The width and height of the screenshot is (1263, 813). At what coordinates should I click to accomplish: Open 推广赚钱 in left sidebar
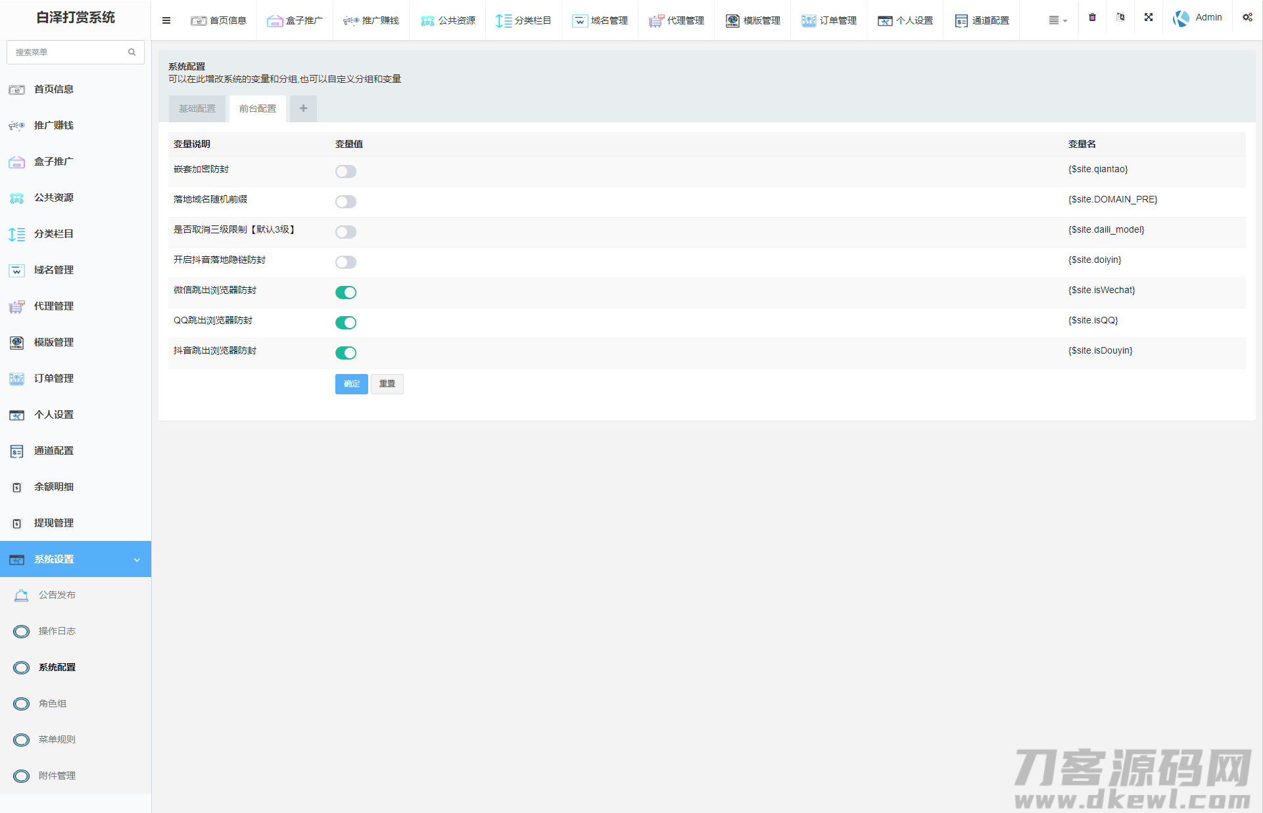click(54, 126)
